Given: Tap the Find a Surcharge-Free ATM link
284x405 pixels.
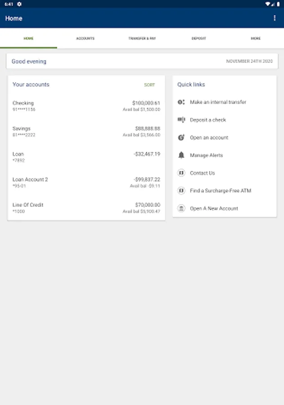Looking at the screenshot, I should pyautogui.click(x=220, y=191).
